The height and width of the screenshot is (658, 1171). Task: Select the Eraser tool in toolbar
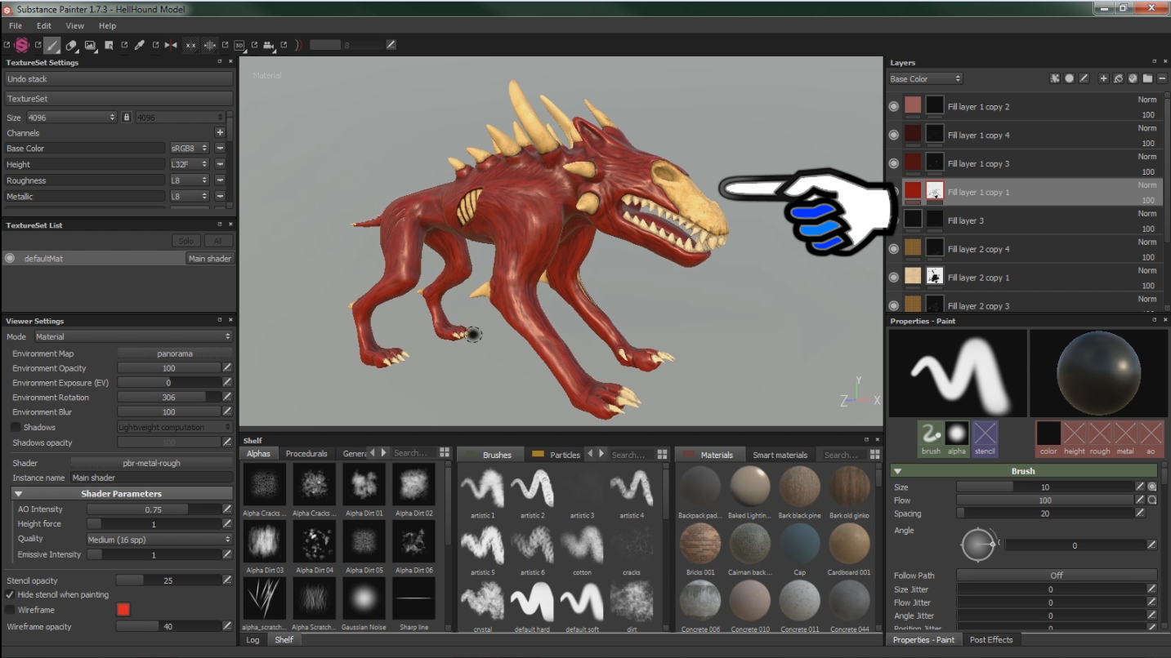click(x=72, y=46)
